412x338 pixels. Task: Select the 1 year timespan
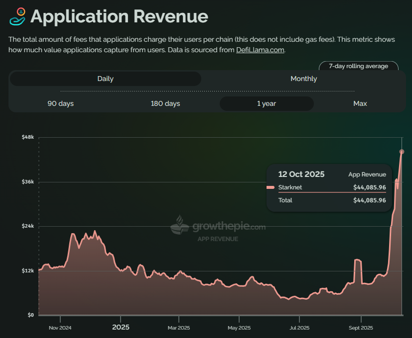coord(267,103)
